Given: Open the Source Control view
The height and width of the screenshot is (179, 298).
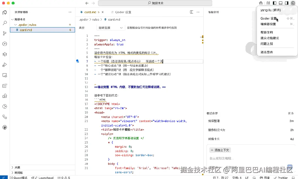Looking at the screenshot, I should (x=5, y=34).
